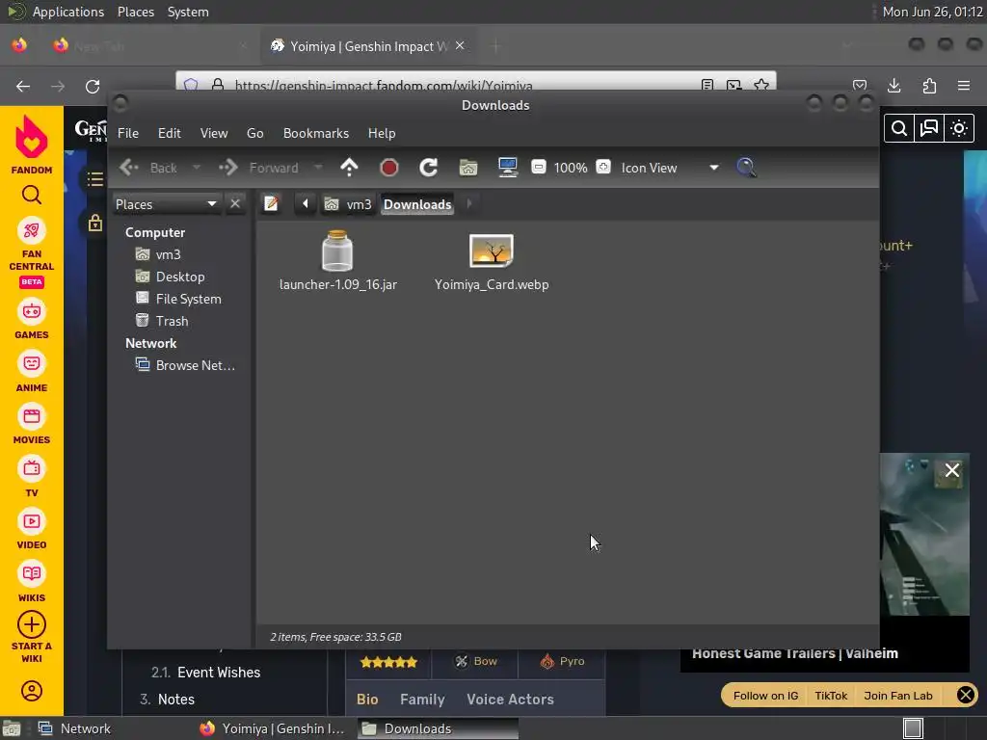The height and width of the screenshot is (740, 987).
Task: Toggle text-based location entry
Action: (x=271, y=204)
